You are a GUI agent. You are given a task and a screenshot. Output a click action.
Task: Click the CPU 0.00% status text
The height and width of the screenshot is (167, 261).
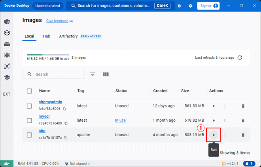[x=50, y=164]
